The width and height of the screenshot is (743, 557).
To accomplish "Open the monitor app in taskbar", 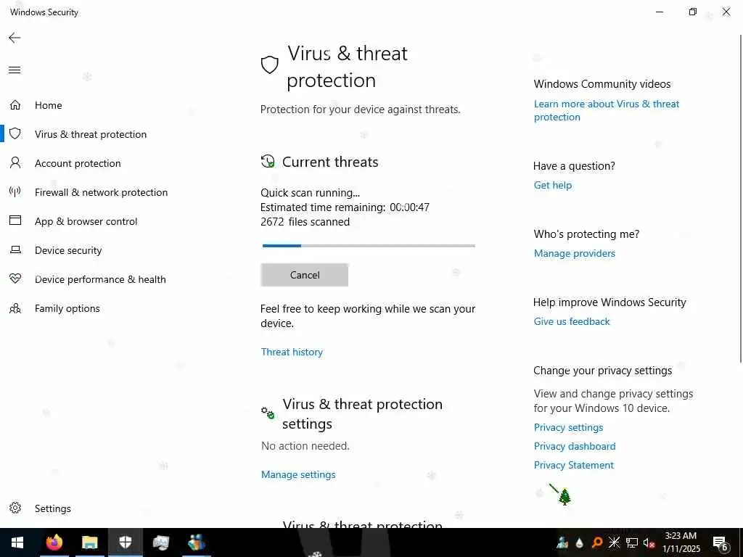I will pos(160,542).
